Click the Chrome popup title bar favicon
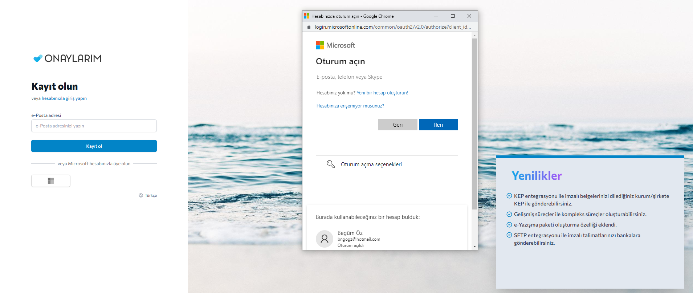Screen dimensions: 693x293 pyautogui.click(x=307, y=16)
